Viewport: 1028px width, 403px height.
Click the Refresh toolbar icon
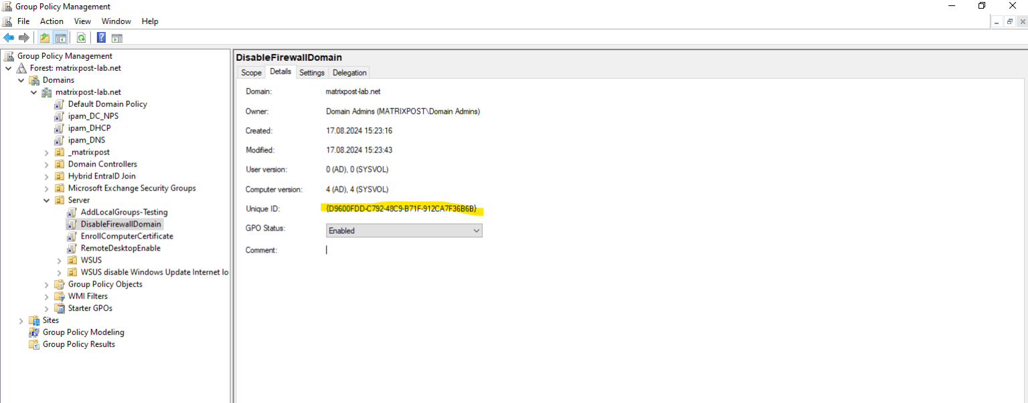[x=81, y=37]
